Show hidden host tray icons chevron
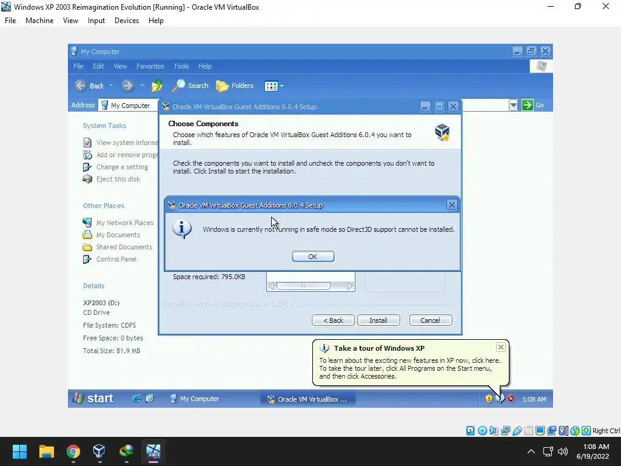621x466 pixels. tap(531, 451)
